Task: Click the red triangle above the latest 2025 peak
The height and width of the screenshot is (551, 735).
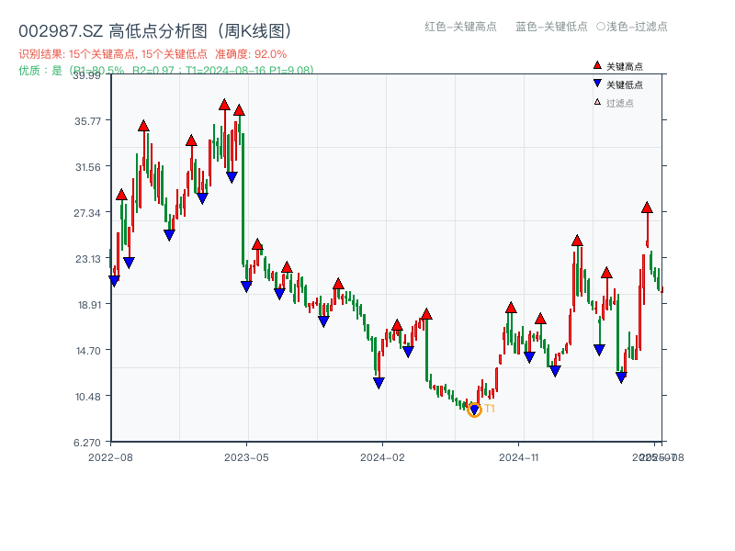Action: tap(646, 209)
